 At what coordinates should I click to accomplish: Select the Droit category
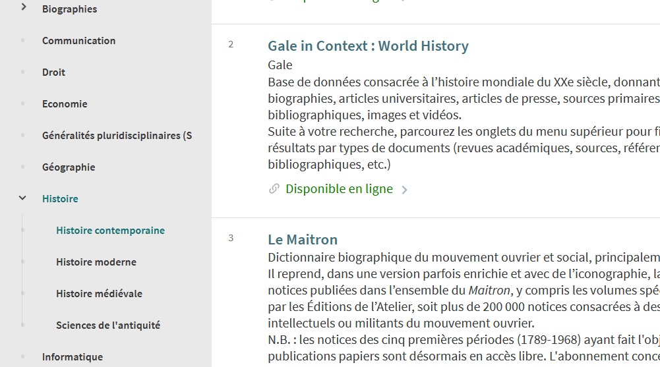click(x=53, y=72)
